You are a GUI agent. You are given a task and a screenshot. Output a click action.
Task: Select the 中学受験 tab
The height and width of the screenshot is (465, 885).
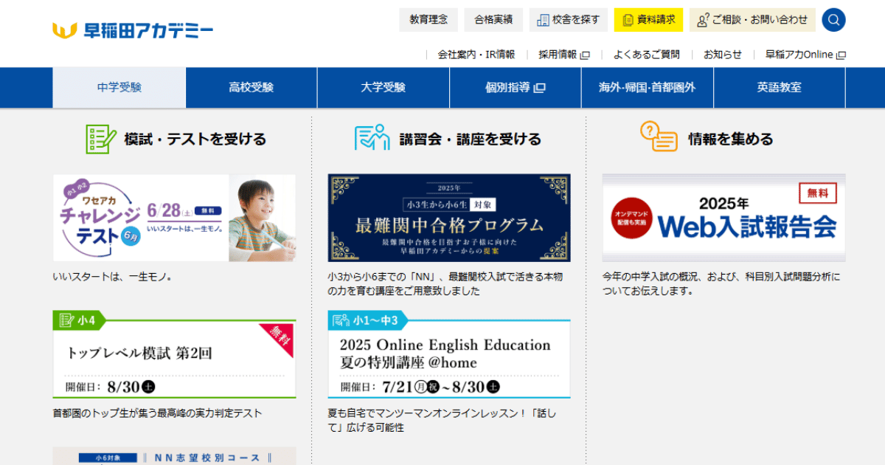coord(119,88)
